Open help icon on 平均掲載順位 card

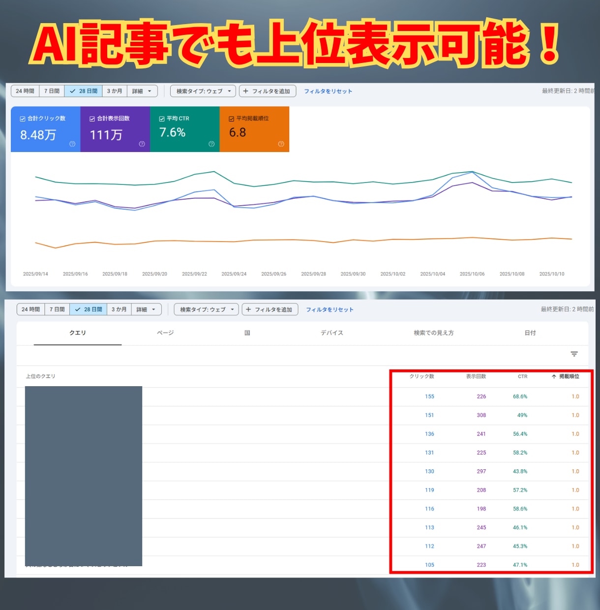click(x=281, y=144)
